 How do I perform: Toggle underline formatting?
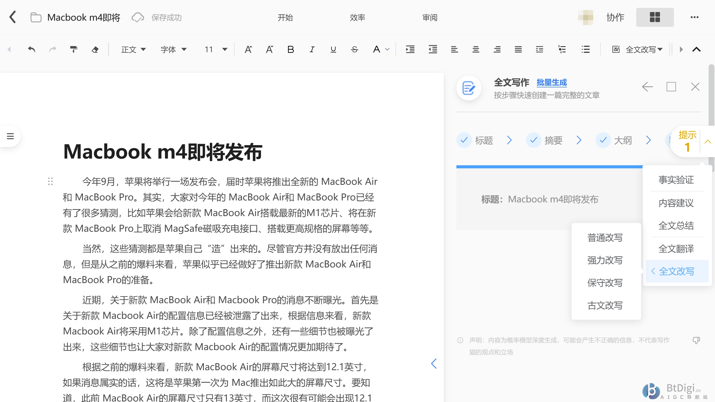[x=333, y=49]
